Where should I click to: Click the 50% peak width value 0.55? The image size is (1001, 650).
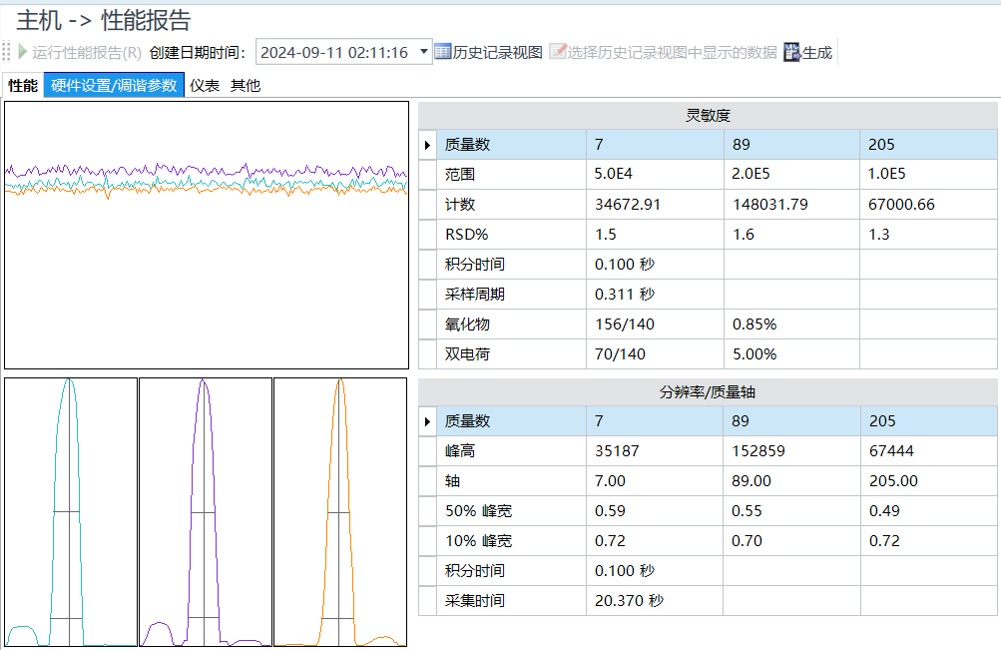[747, 511]
